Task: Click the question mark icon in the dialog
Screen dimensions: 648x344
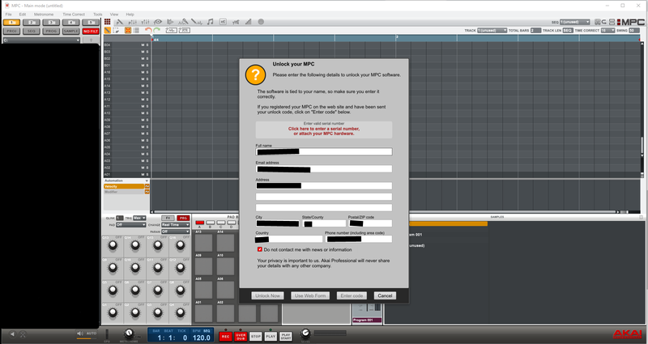Action: (x=255, y=74)
